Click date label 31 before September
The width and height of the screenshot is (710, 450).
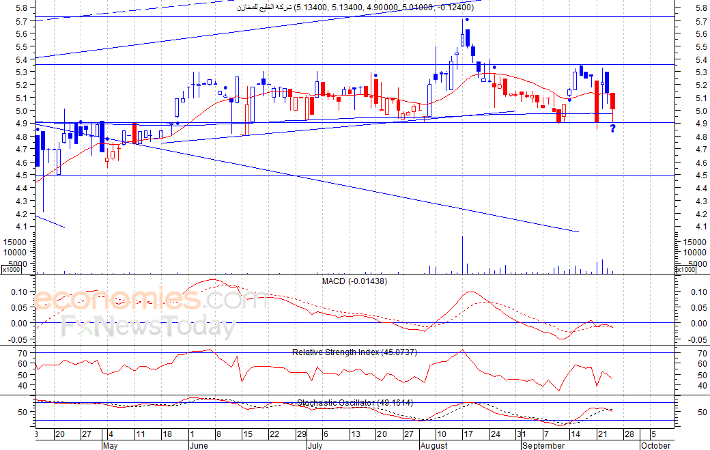pyautogui.click(x=521, y=434)
